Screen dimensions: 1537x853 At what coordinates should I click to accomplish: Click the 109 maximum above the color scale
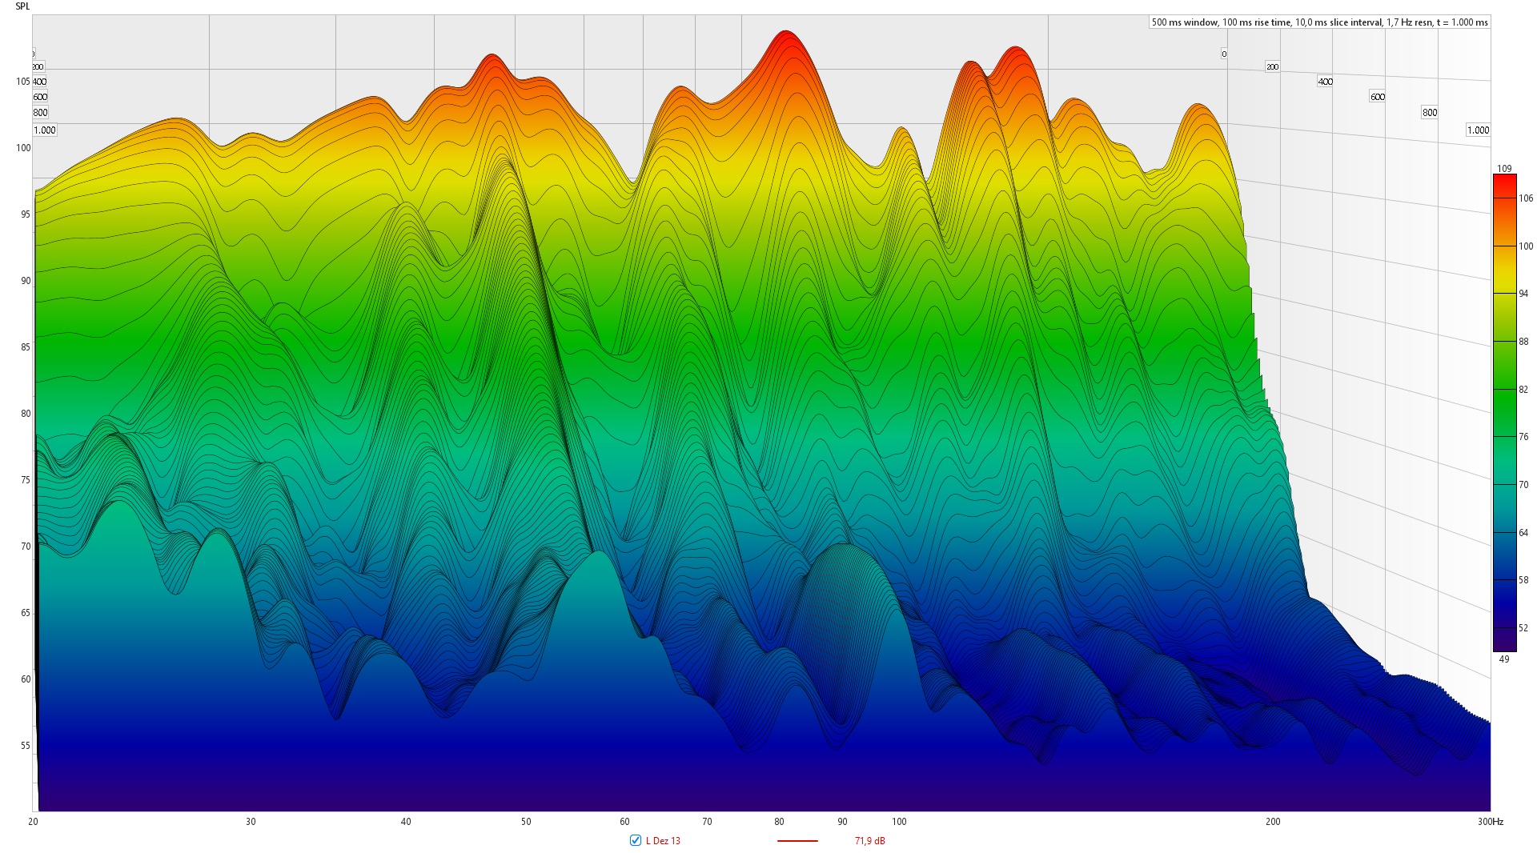point(1504,168)
